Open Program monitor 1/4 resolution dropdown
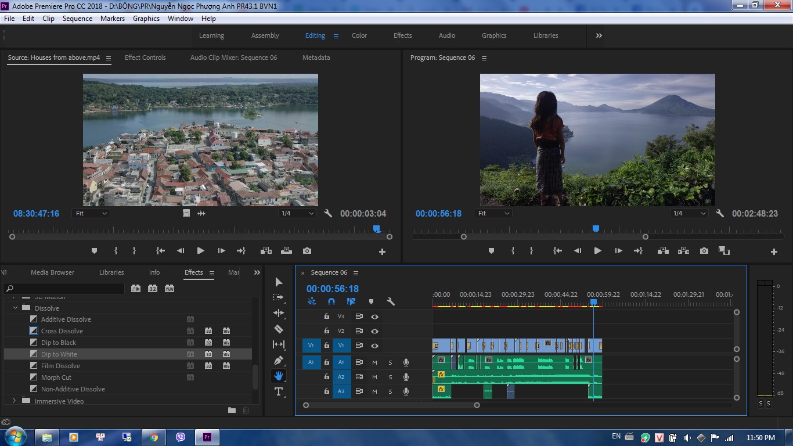793x446 pixels. click(x=689, y=213)
